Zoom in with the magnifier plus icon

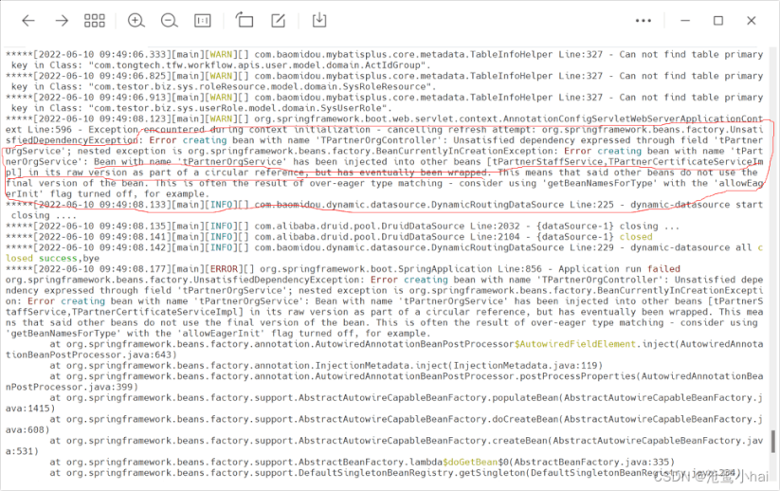point(136,20)
